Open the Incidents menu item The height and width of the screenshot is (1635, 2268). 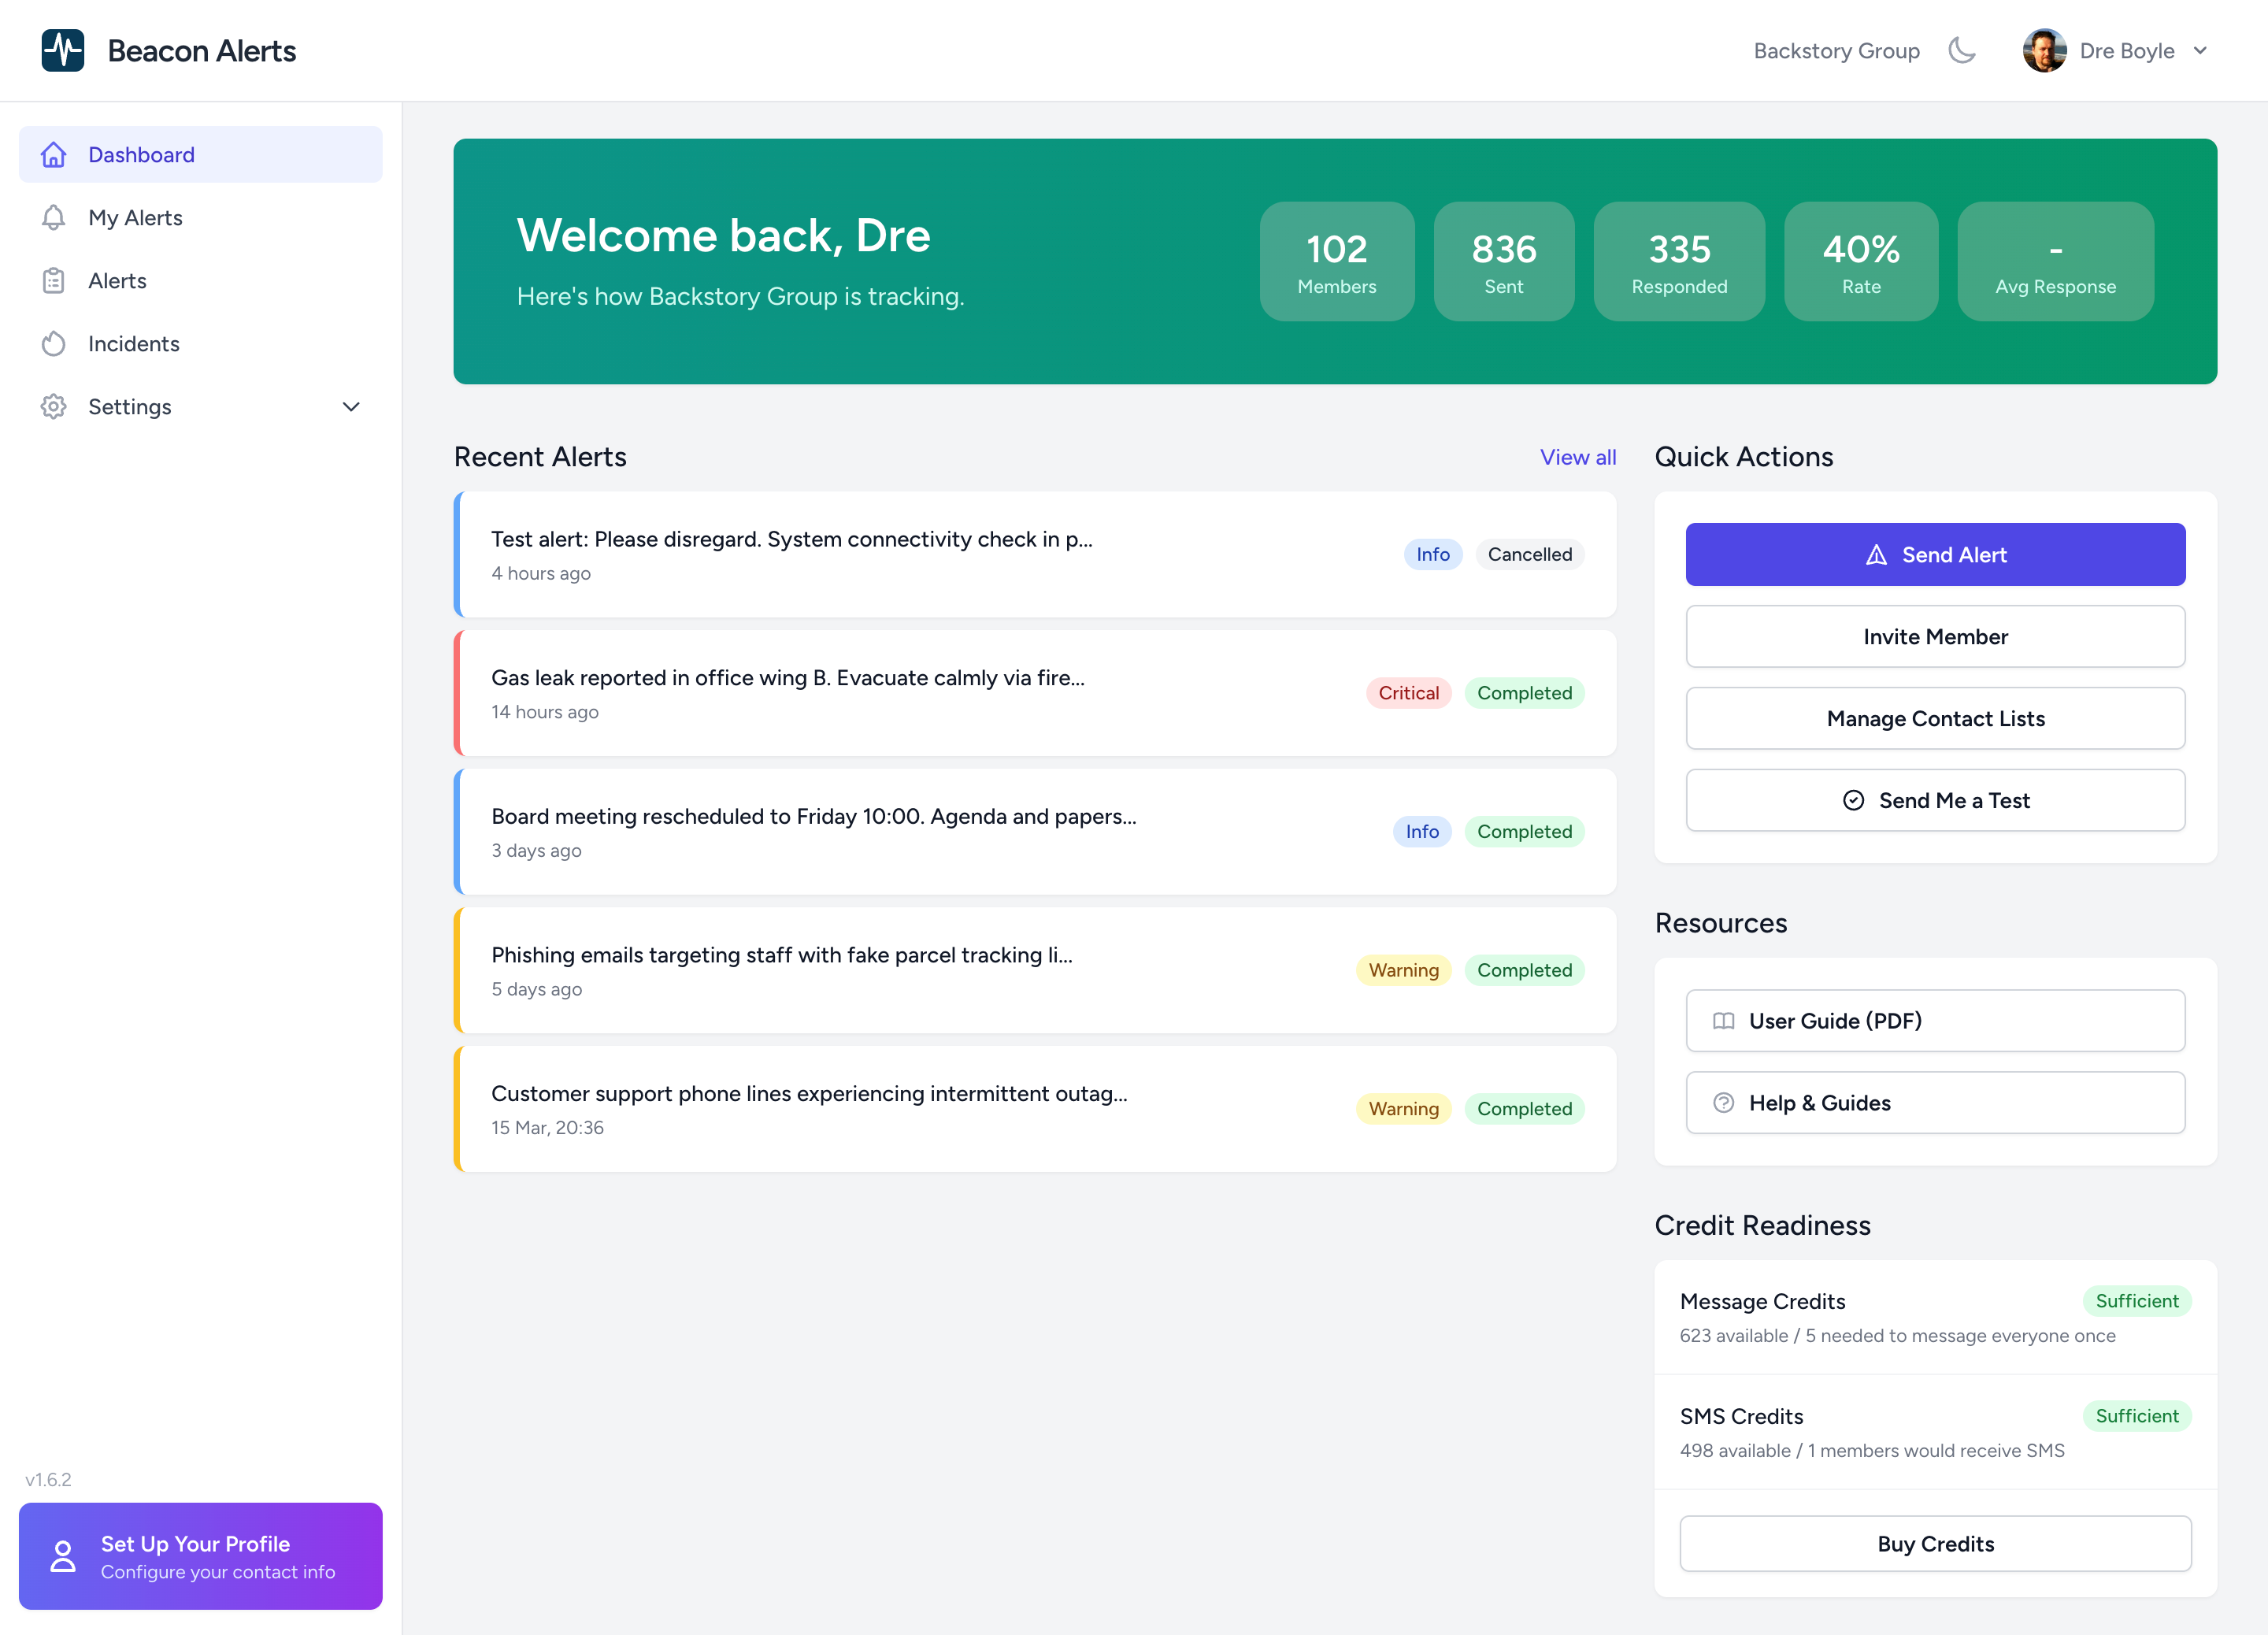point(134,344)
